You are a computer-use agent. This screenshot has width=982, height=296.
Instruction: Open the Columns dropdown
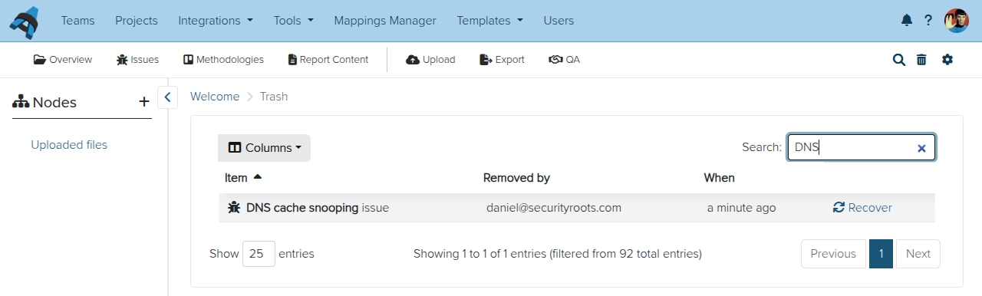click(x=264, y=148)
